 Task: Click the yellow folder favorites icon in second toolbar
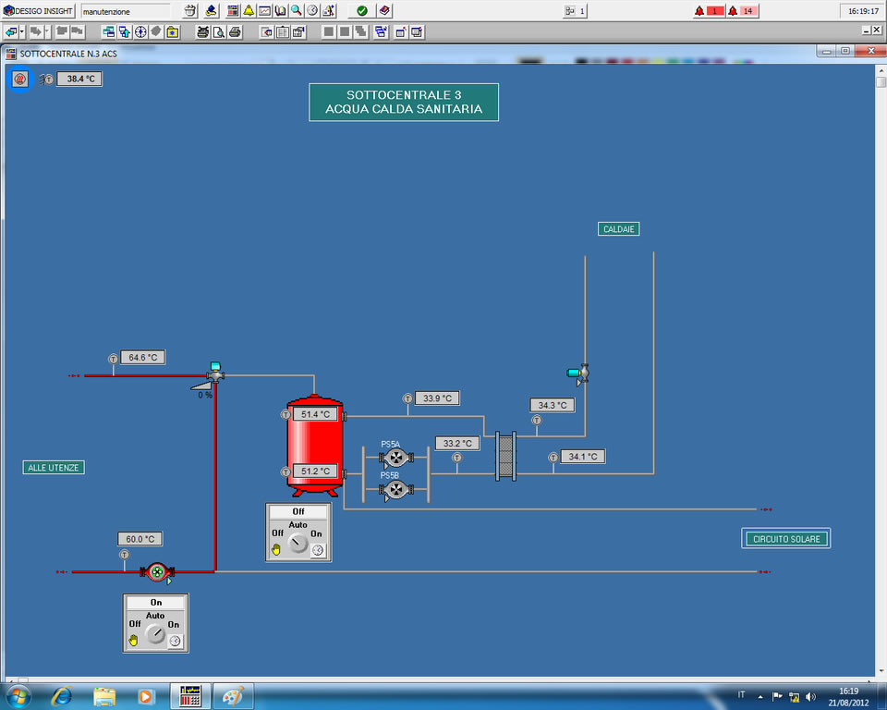173,32
